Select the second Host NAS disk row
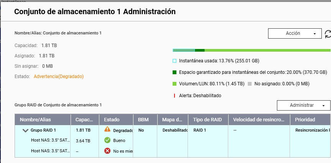 (49, 151)
